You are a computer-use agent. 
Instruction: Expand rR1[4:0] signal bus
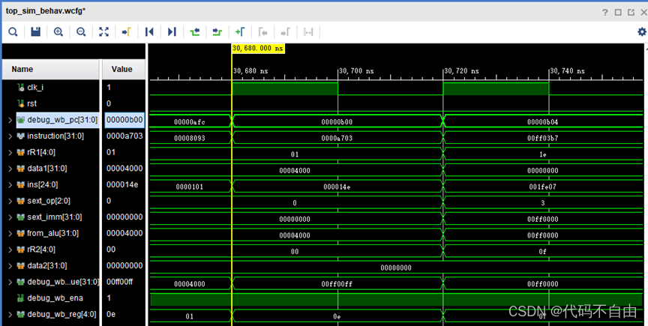click(x=10, y=152)
